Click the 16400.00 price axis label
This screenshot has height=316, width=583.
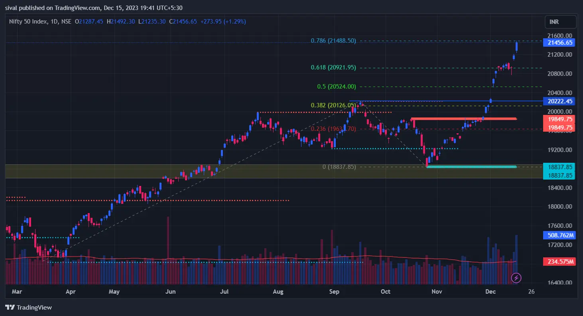coord(560,283)
